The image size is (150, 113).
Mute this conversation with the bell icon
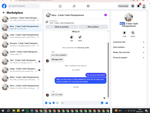click(x=124, y=33)
